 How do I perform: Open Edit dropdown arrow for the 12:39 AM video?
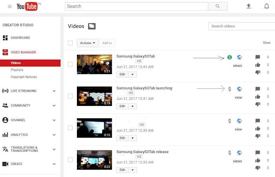coord(133,138)
